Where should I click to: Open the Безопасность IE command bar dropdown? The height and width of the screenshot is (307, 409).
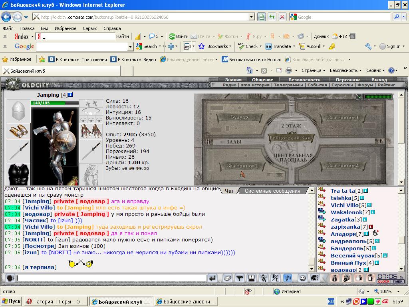pyautogui.click(x=345, y=70)
